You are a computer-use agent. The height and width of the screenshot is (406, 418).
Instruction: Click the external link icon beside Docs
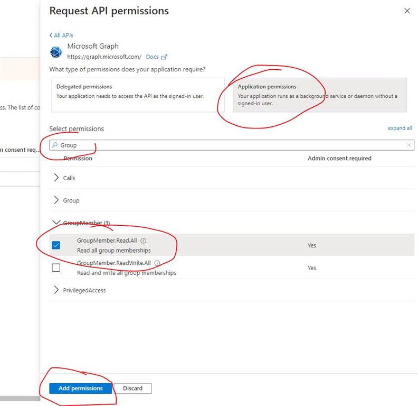tap(164, 57)
